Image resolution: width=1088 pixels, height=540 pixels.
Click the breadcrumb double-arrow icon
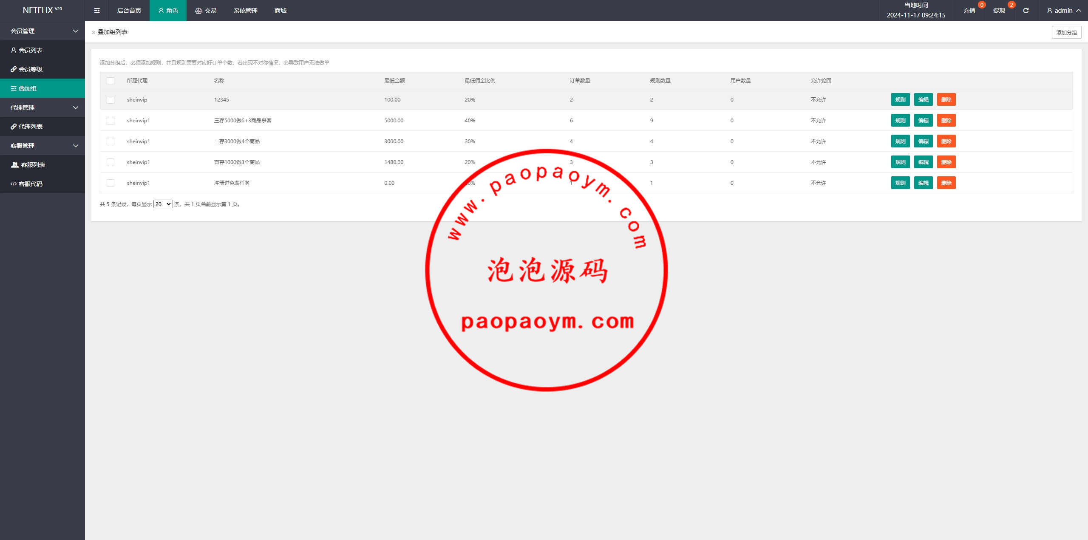(x=93, y=32)
